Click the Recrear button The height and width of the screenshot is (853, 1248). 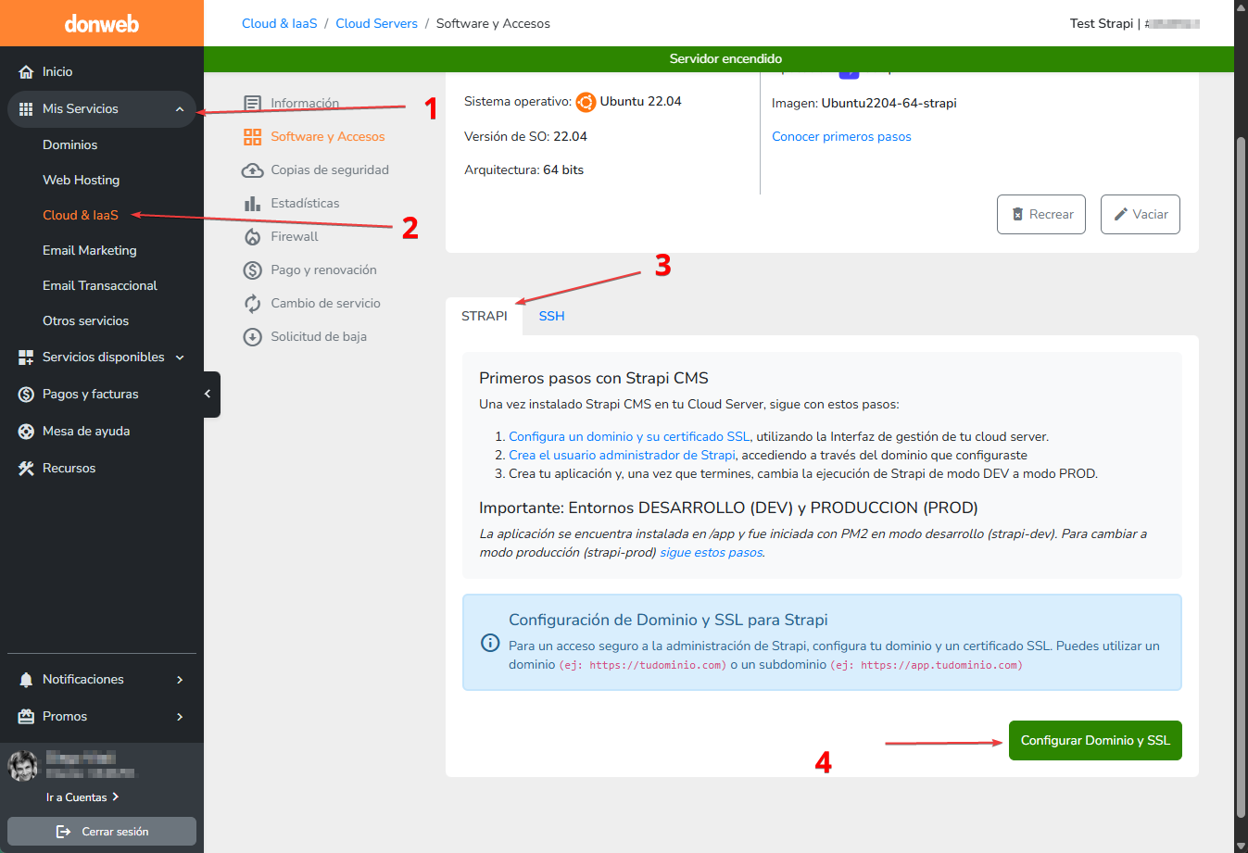1041,214
